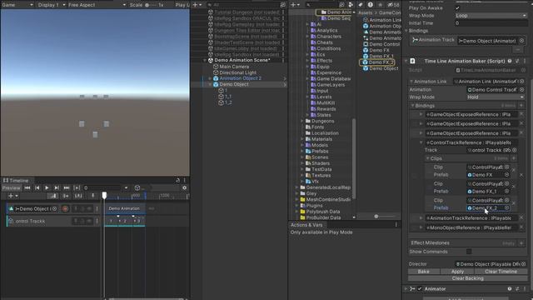Open Game view Display 1 dropdown
This screenshot has width=533, height=300.
tap(52, 5)
